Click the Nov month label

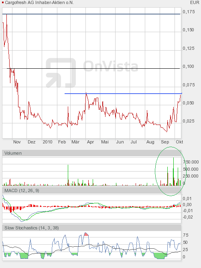(17, 142)
